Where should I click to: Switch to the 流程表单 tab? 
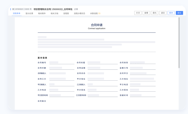pos(16,13)
